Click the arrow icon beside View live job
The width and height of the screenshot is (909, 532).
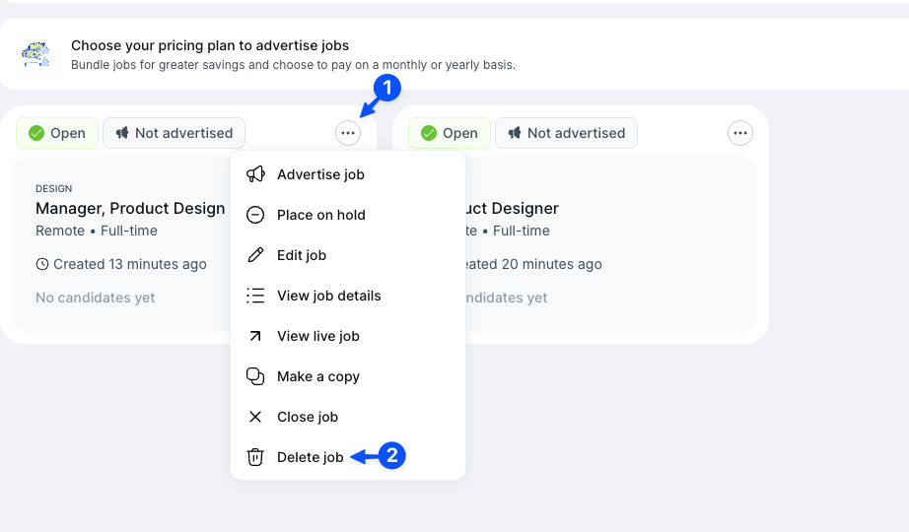pyautogui.click(x=255, y=336)
